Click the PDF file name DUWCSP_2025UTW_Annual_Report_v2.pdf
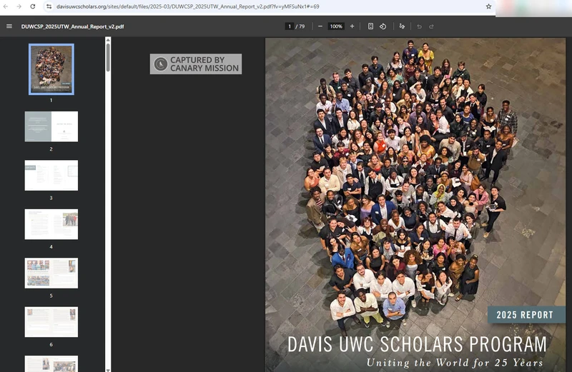Image resolution: width=572 pixels, height=372 pixels. pyautogui.click(x=73, y=26)
